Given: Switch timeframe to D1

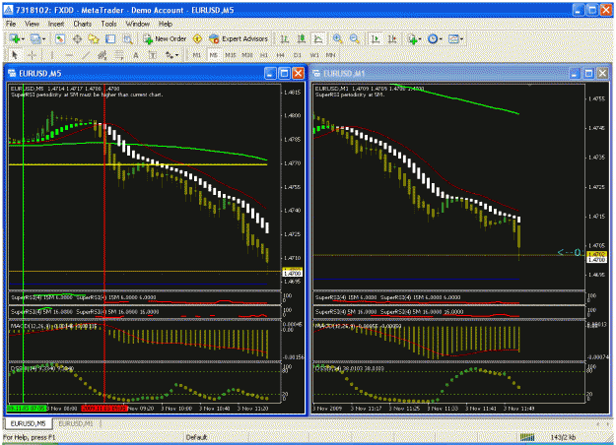Looking at the screenshot, I should coord(298,55).
